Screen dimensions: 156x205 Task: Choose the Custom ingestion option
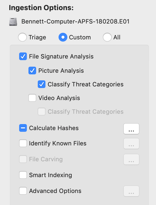click(63, 37)
